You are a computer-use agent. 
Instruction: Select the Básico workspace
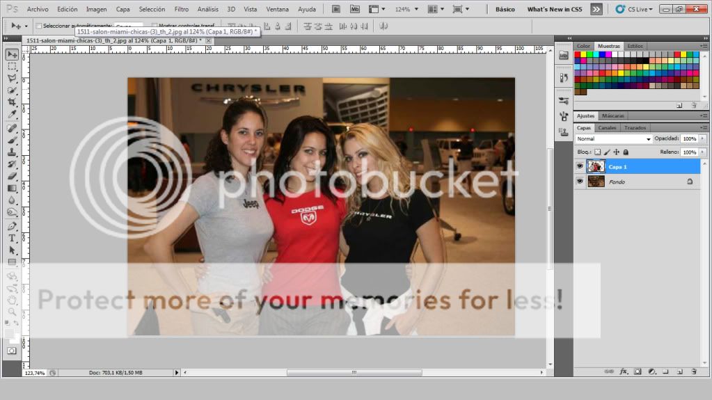point(505,9)
